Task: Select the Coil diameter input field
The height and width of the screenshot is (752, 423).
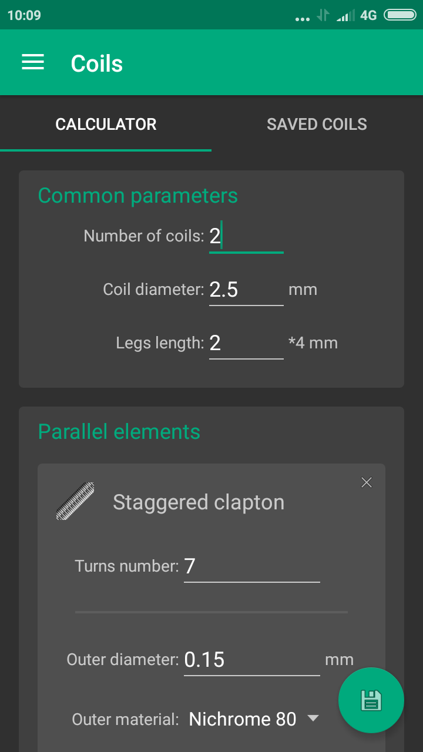Action: tap(246, 290)
